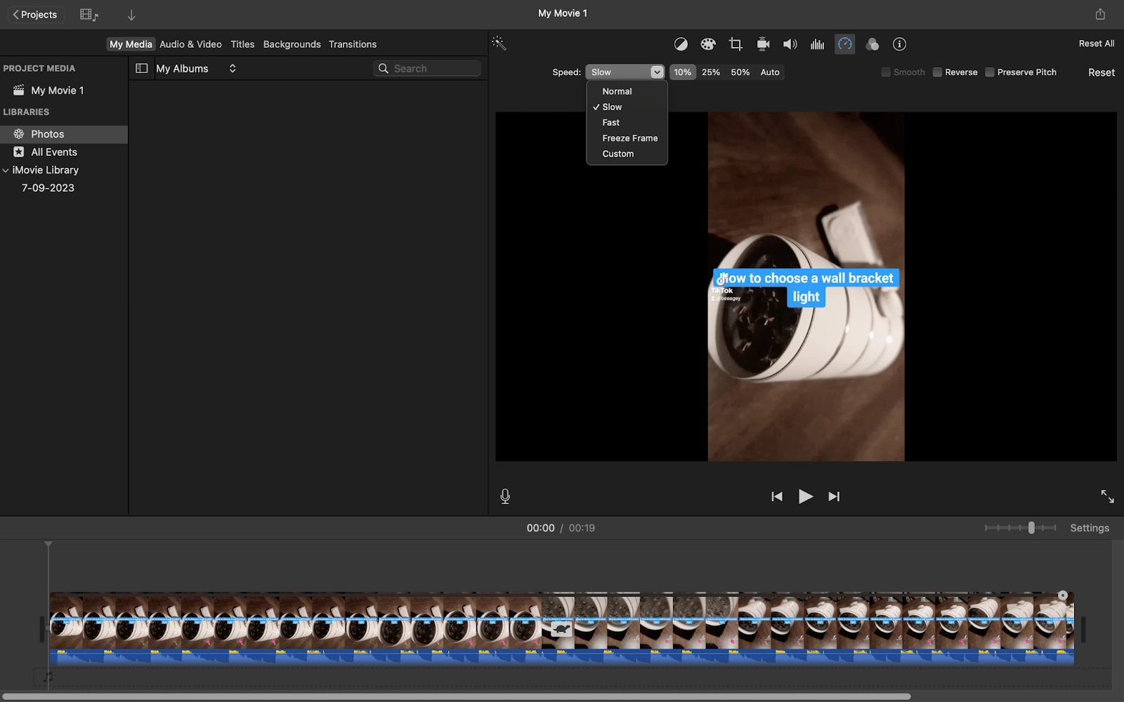Viewport: 1124px width, 702px height.
Task: Set slow speed to 50%
Action: (740, 72)
